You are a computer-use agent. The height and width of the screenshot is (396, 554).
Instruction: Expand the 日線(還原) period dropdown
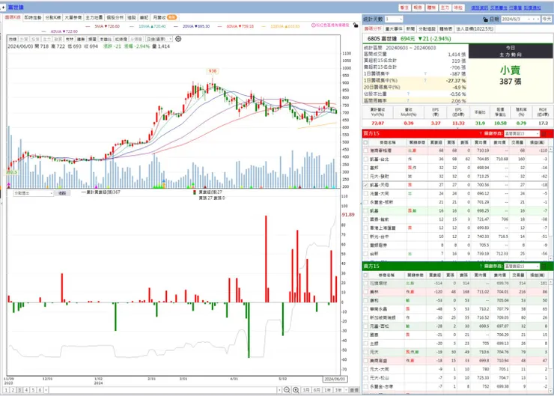point(159,39)
